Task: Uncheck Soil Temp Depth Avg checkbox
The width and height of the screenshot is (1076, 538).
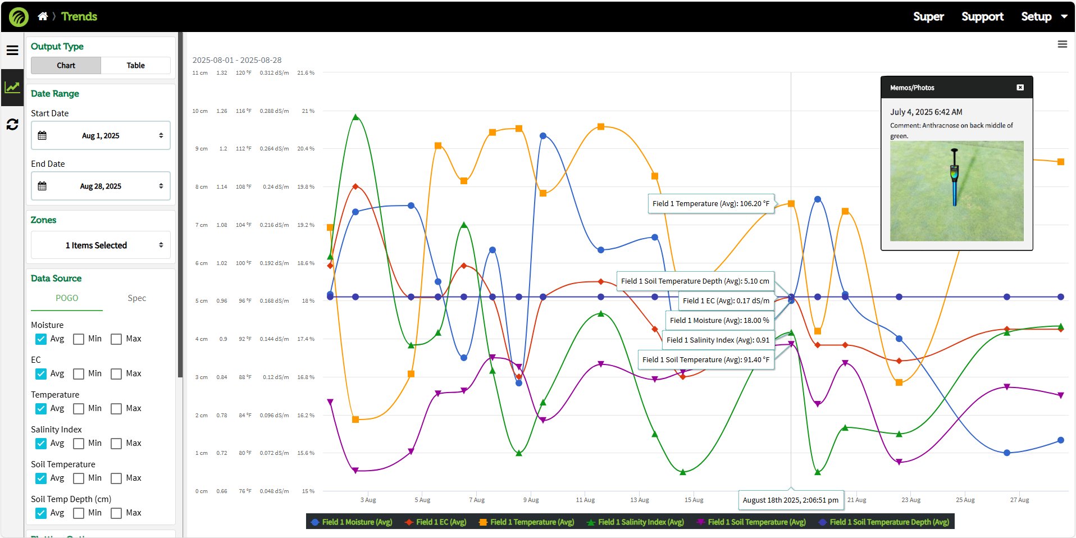Action: point(41,513)
